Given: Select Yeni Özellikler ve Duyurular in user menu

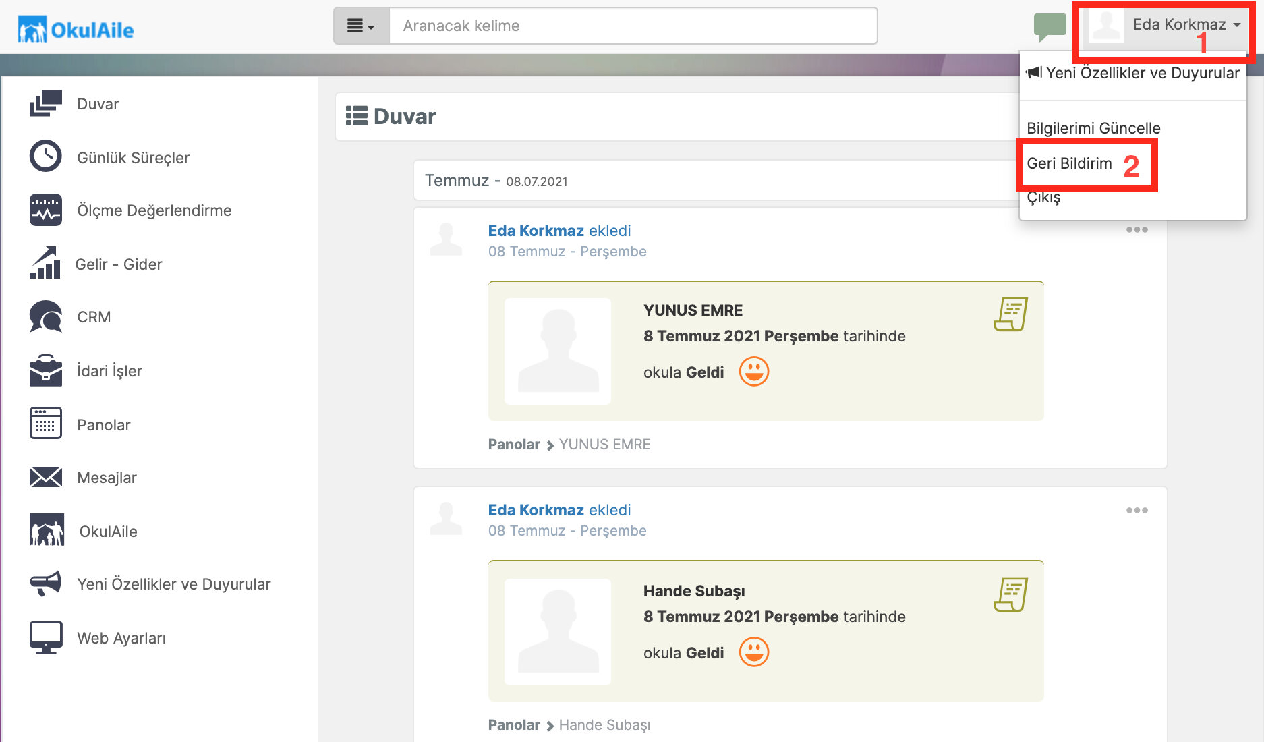Looking at the screenshot, I should pos(1133,73).
